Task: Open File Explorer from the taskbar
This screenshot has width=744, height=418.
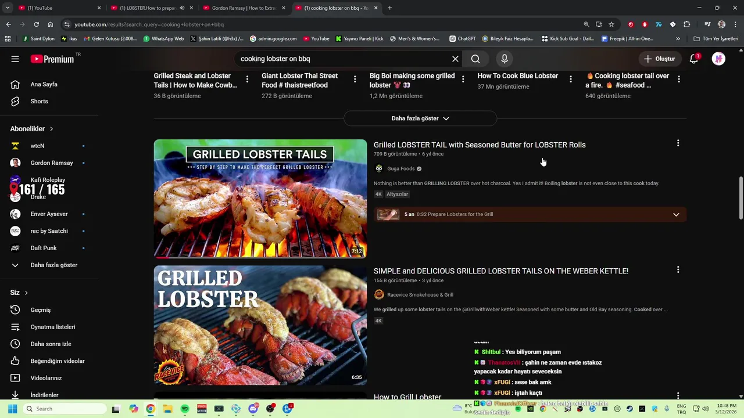Action: pyautogui.click(x=167, y=409)
